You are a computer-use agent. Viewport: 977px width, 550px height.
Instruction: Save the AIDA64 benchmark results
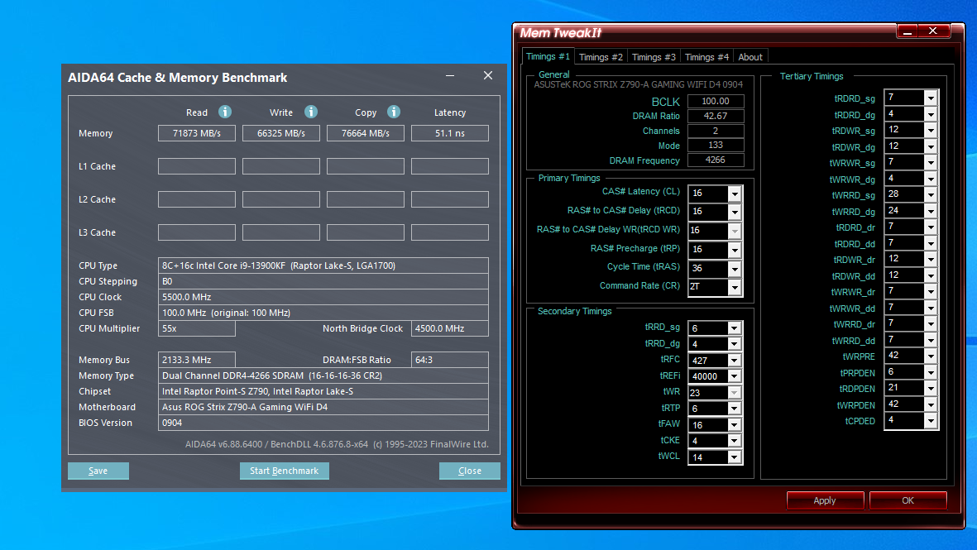[98, 471]
